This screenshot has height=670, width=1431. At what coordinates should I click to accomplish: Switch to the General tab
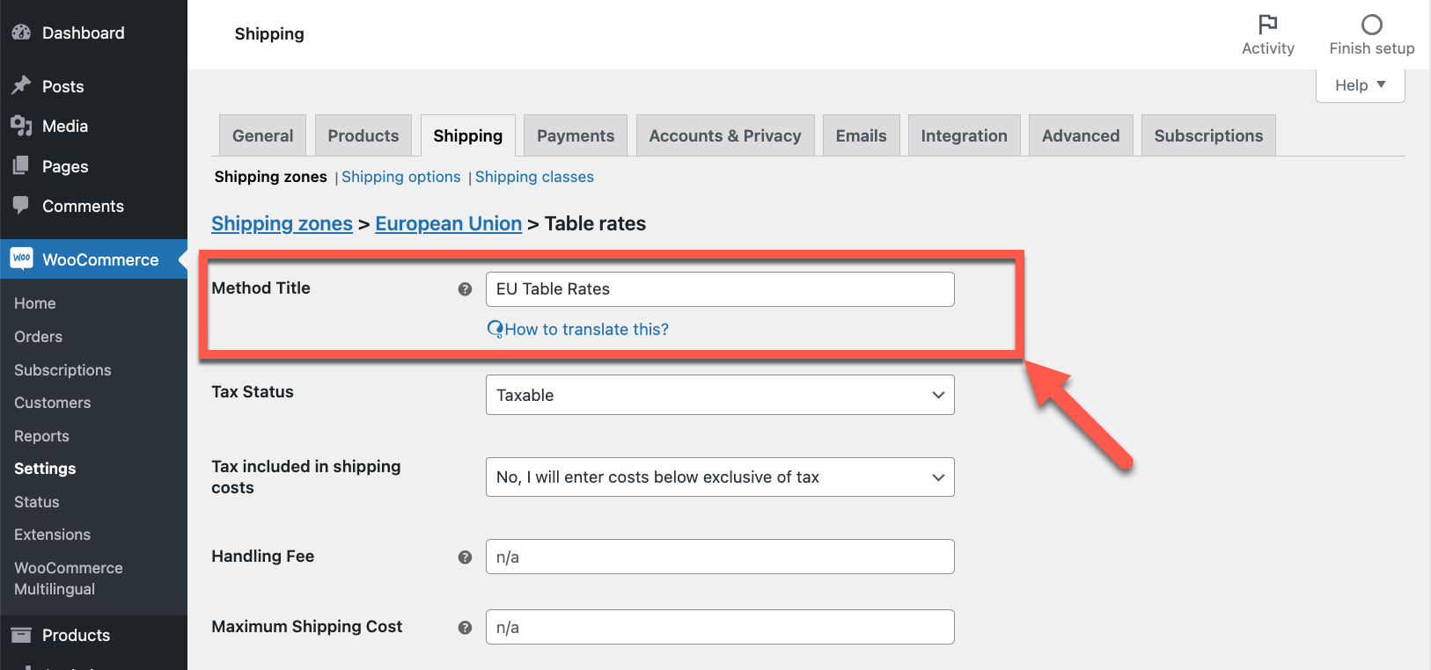coord(262,135)
